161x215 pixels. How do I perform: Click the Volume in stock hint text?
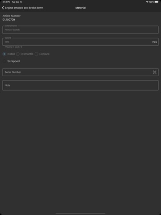tap(13, 47)
